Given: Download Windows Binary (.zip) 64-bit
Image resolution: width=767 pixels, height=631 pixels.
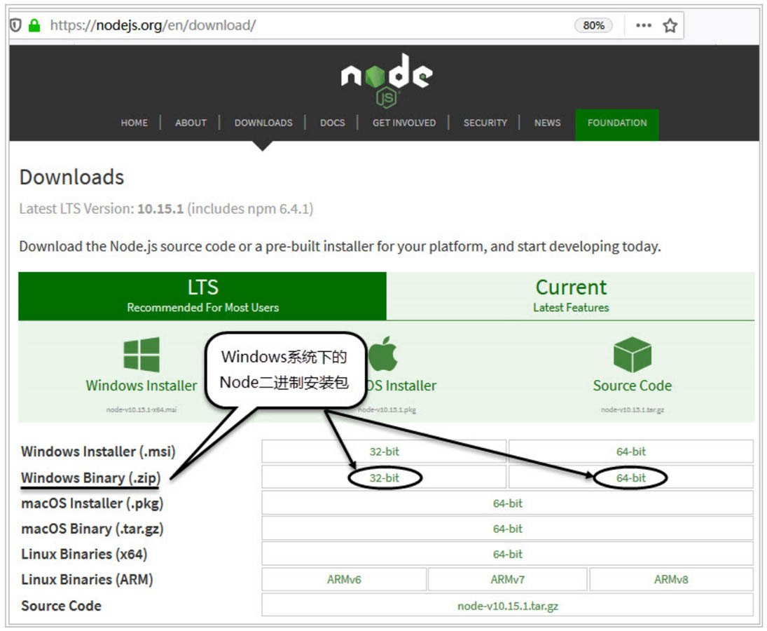Looking at the screenshot, I should (630, 477).
